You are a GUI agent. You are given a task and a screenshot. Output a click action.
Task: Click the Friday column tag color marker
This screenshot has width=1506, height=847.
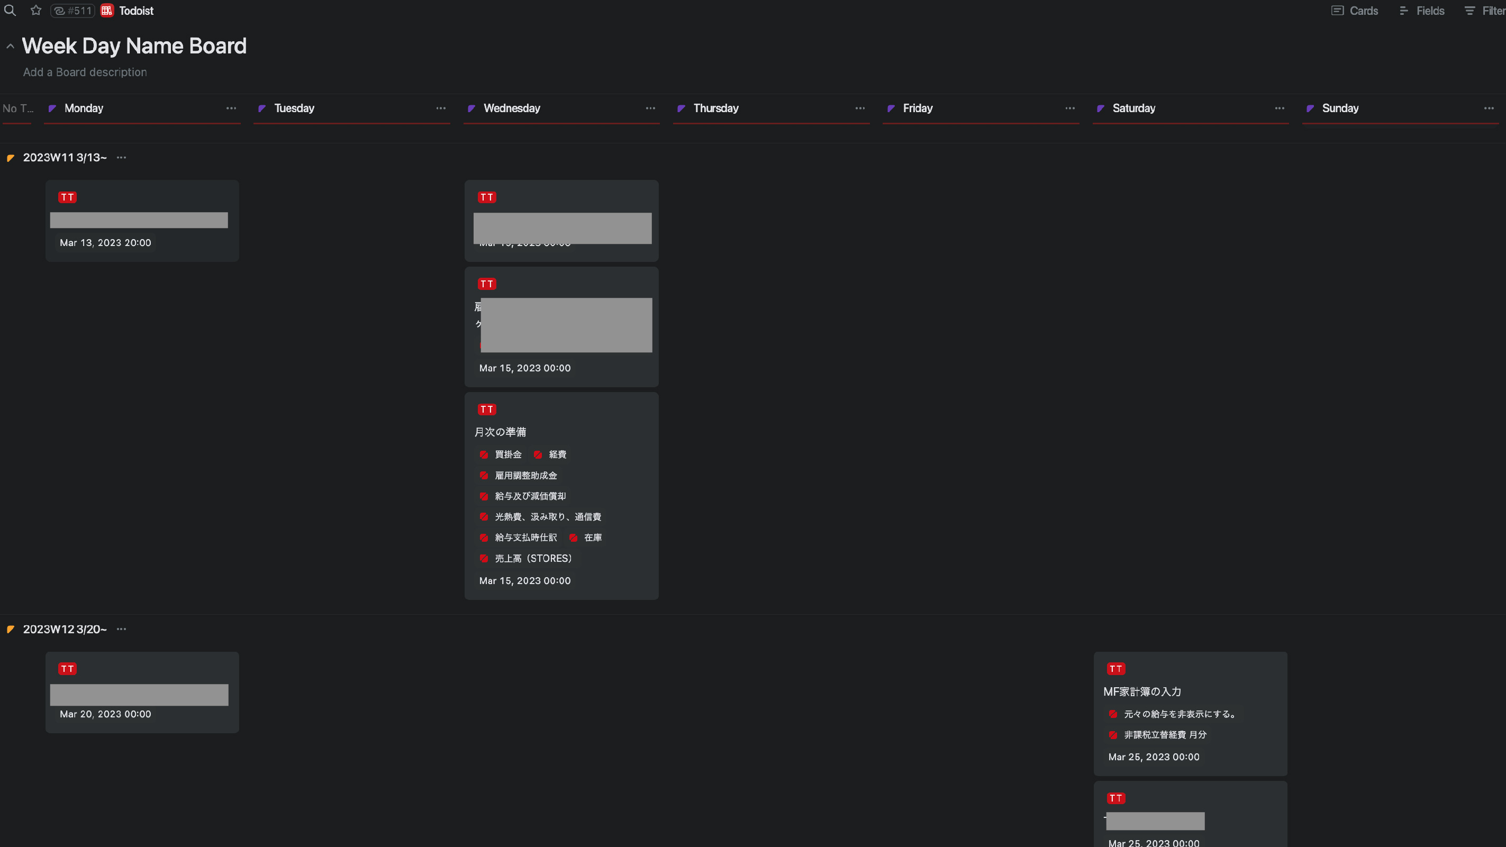pos(891,108)
